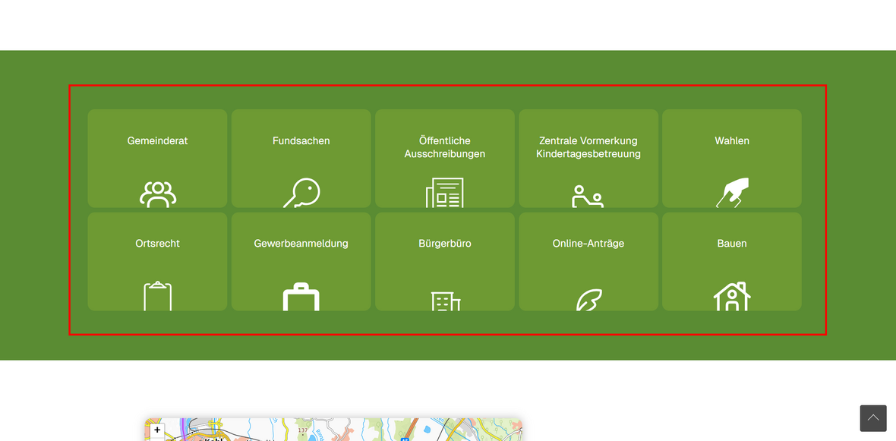Open Zentrale Vormerkung Kindertagesbetreuung text link
The width and height of the screenshot is (896, 441).
tap(588, 147)
